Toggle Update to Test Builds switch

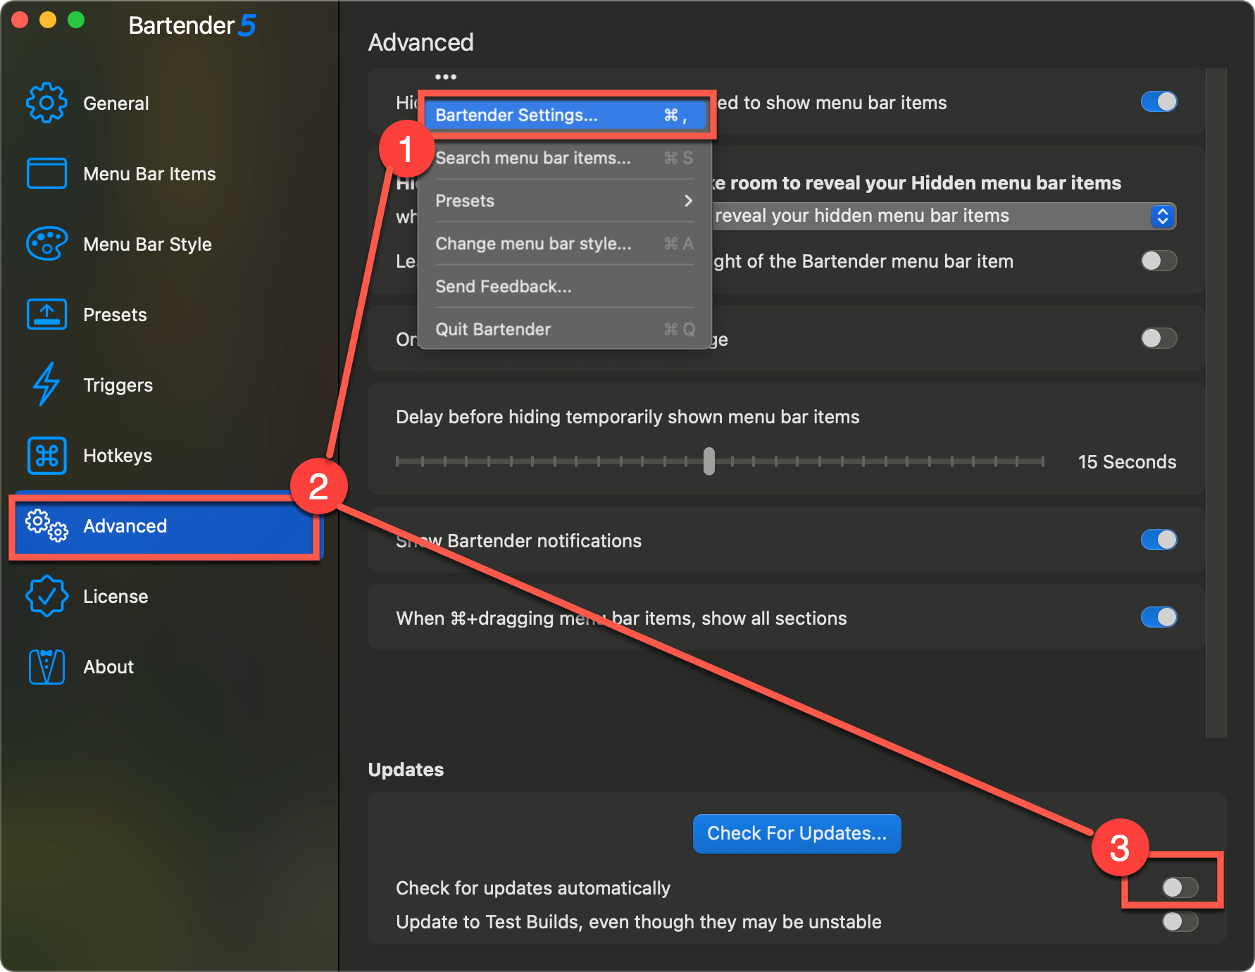pyautogui.click(x=1180, y=921)
